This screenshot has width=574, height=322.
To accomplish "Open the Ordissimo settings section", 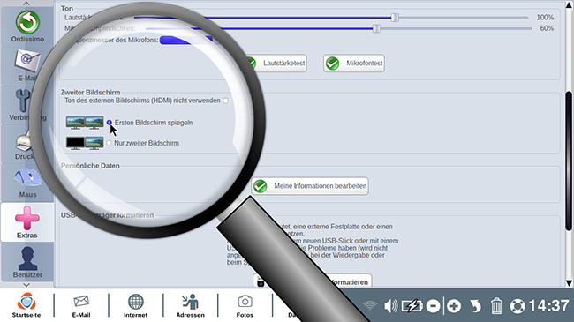I will click(x=27, y=26).
